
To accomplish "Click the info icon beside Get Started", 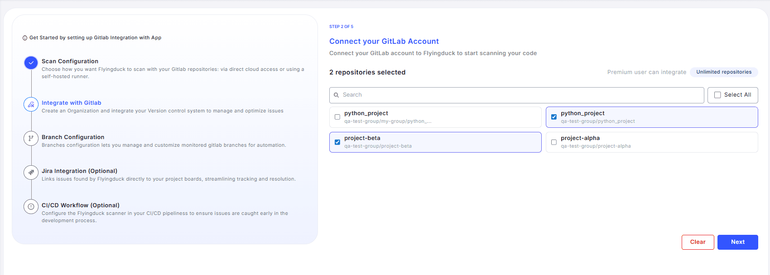I will [x=25, y=38].
